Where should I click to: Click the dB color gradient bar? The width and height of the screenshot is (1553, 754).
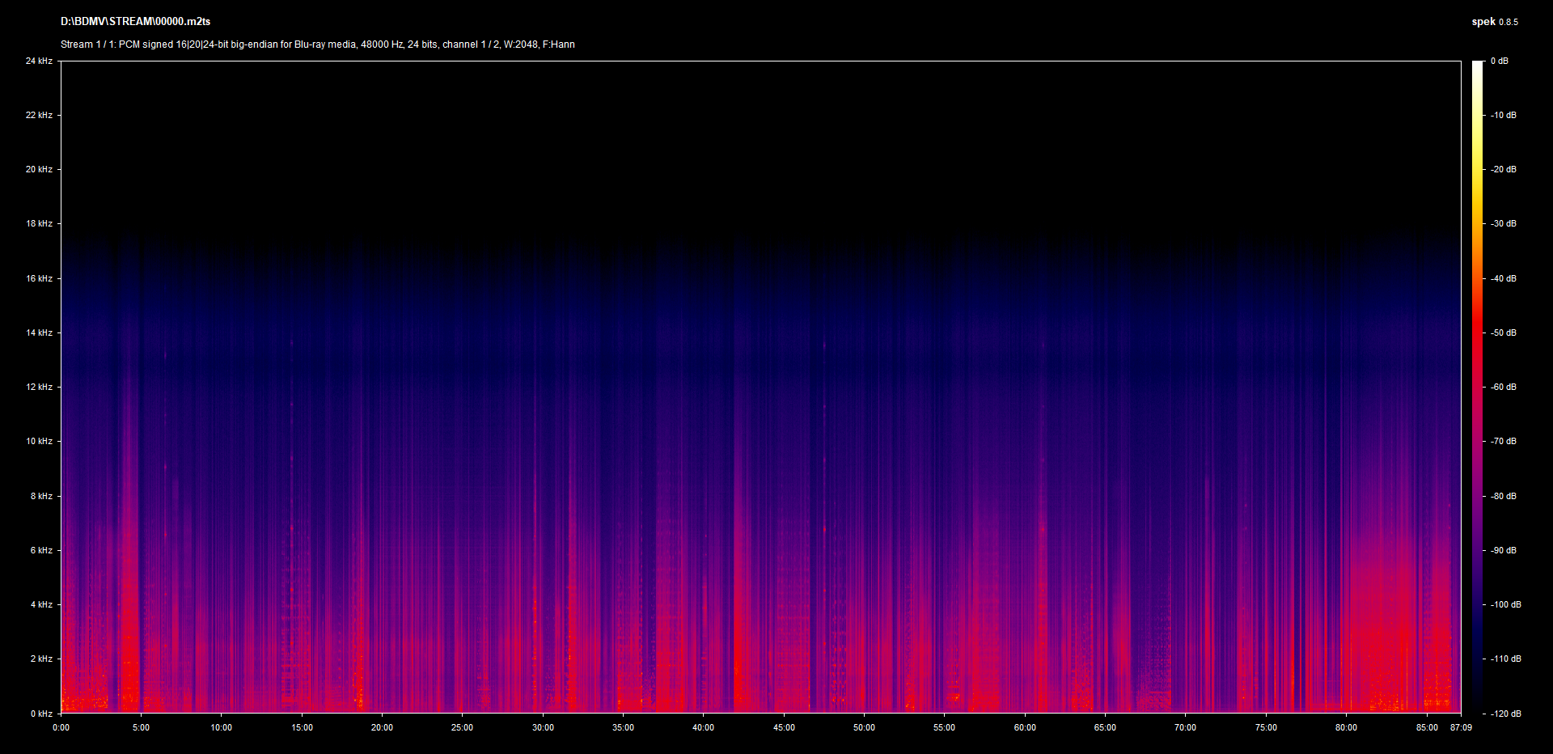[x=1477, y=387]
